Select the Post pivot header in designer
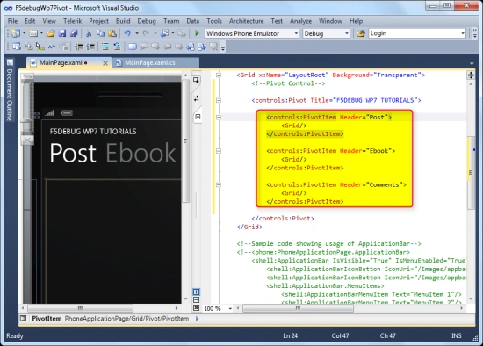 (73, 153)
